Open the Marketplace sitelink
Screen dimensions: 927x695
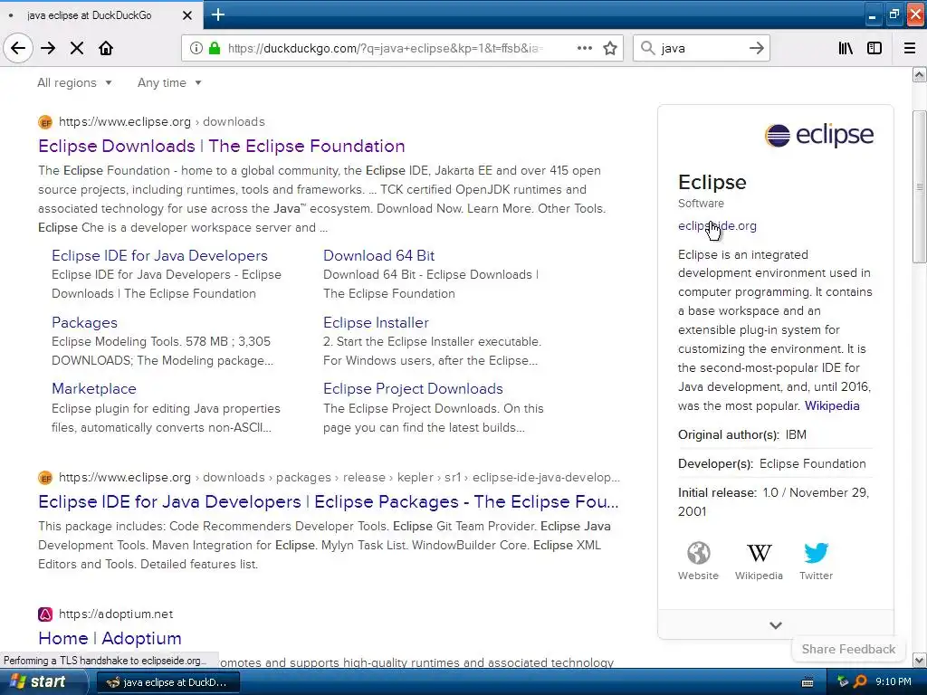click(94, 388)
